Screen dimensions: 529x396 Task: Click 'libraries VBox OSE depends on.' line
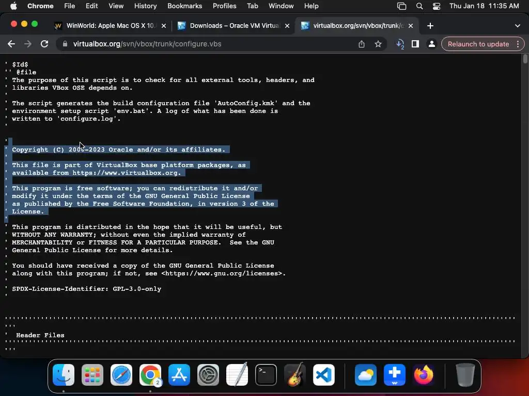pos(72,88)
